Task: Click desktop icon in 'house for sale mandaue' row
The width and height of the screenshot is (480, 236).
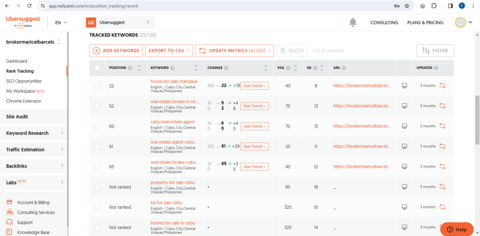Action: click(405, 86)
